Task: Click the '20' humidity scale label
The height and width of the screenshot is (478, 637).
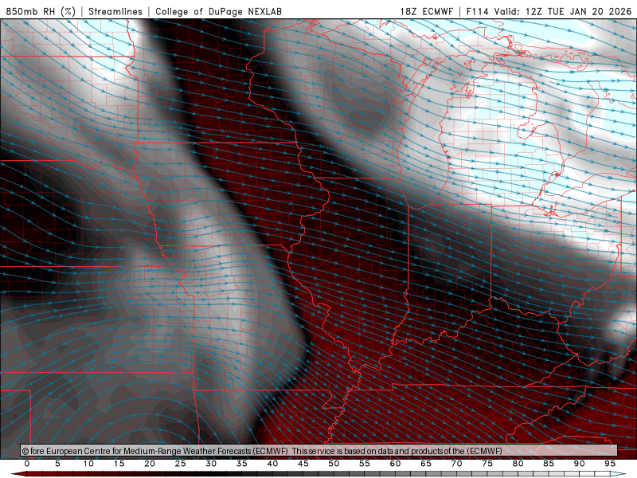Action: click(150, 464)
